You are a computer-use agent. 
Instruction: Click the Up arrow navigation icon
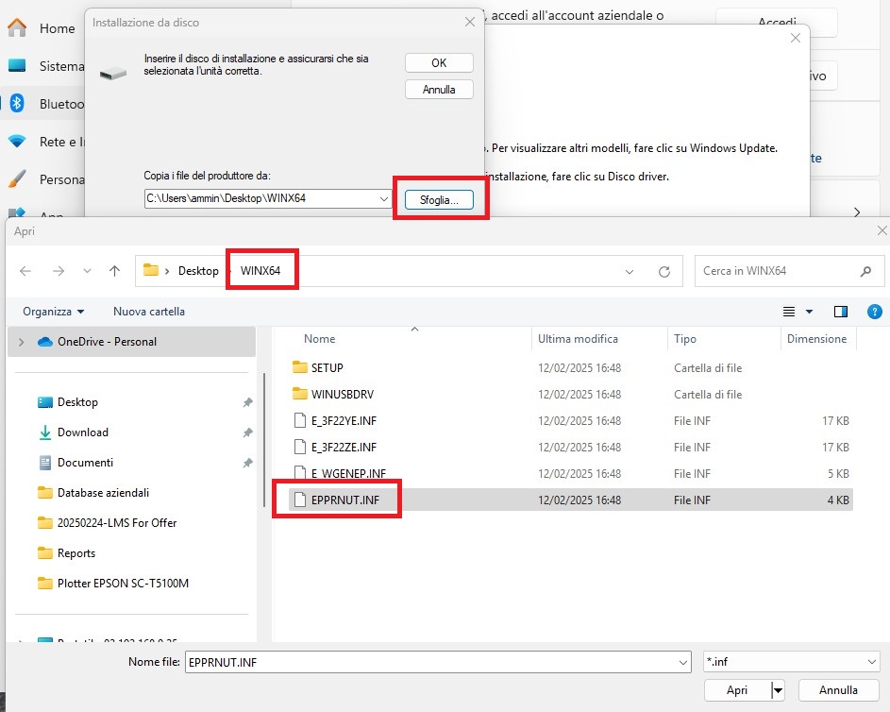[114, 271]
